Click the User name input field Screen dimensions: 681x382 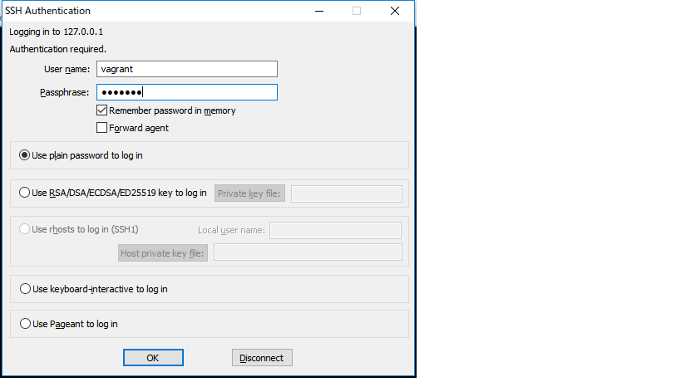click(187, 69)
